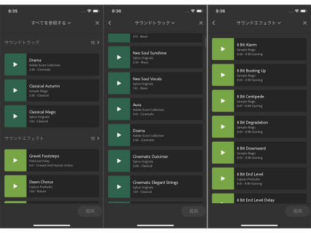311x233 pixels.
Task: Play the Classical Autumn track preview
Action: (16, 91)
